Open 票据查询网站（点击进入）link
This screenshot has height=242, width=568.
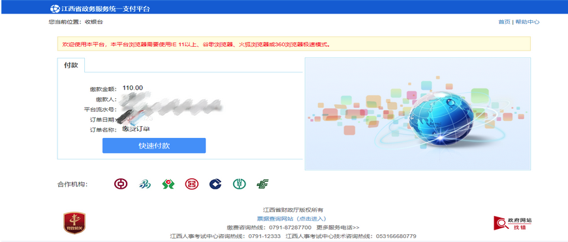tap(292, 219)
